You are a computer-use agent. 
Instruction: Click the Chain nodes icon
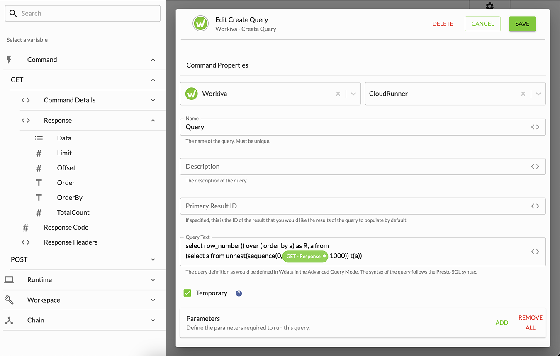pyautogui.click(x=9, y=320)
